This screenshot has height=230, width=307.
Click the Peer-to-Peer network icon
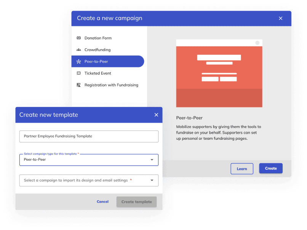78,61
